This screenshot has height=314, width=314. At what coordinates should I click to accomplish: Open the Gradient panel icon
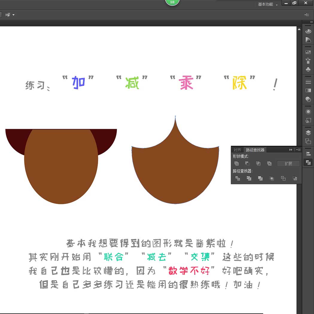point(308,90)
